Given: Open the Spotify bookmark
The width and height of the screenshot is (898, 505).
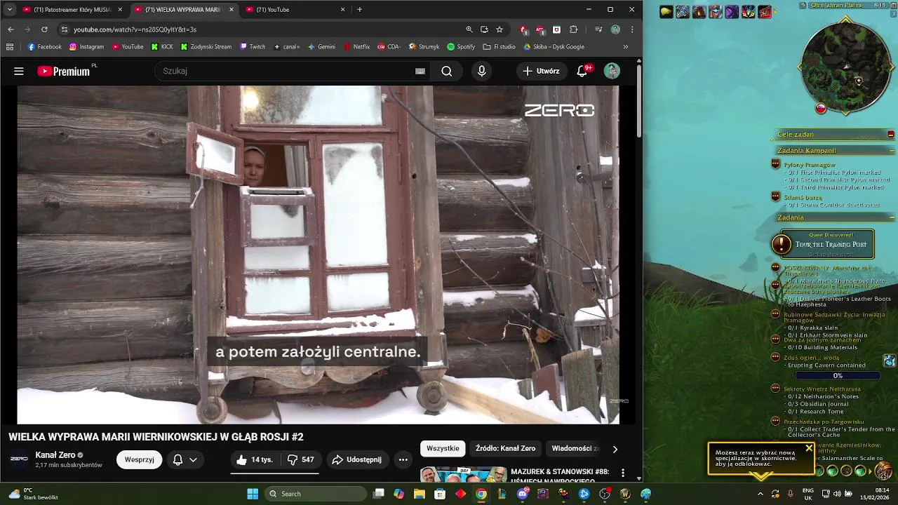Looking at the screenshot, I should 461,47.
